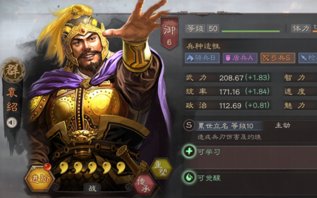Open the 传承 inherit hexagon button
The width and height of the screenshot is (317, 198).
[144, 185]
